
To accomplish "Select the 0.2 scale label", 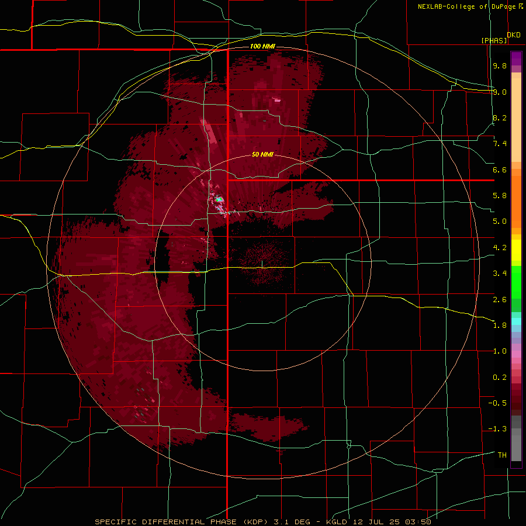I will (x=500, y=378).
